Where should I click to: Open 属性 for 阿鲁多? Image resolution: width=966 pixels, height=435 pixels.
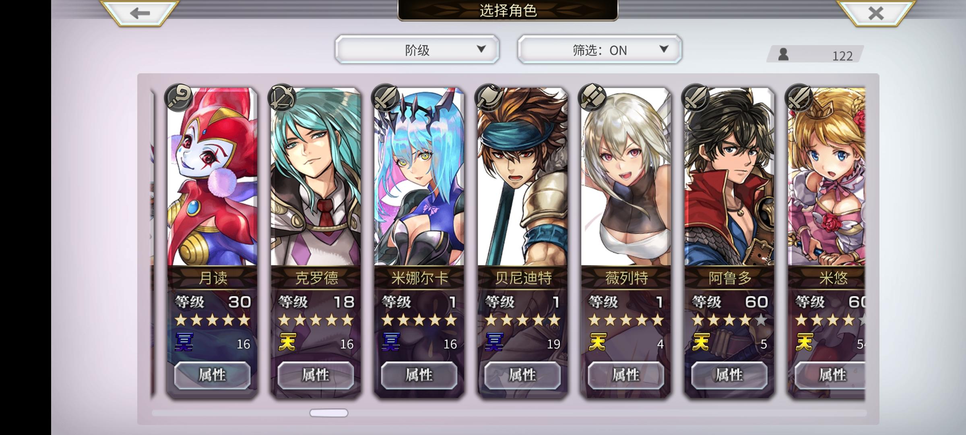pos(729,375)
